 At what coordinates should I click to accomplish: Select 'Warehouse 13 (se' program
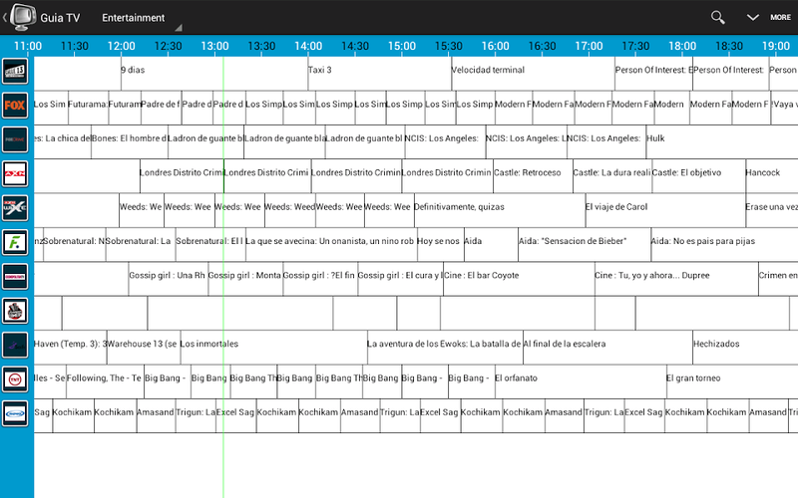pos(144,347)
